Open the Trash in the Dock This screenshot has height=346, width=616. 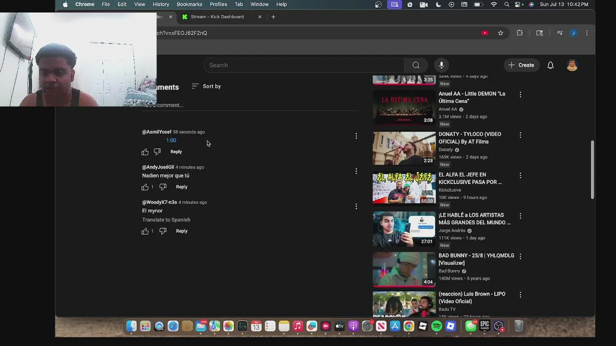point(519,326)
